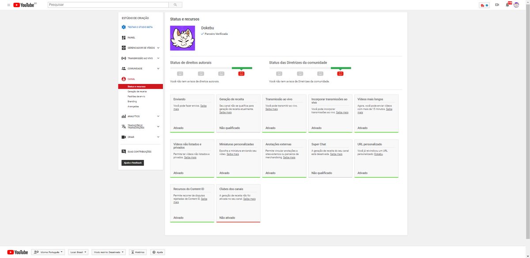This screenshot has width=530, height=258.
Task: Open the Modo restrito: Desativado dropdown
Action: coord(109,252)
